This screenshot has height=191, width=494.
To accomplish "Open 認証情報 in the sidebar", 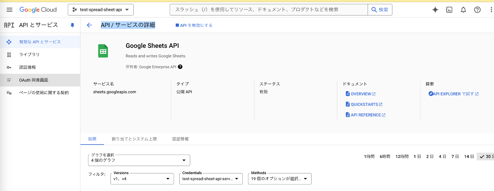I will click(x=40, y=67).
